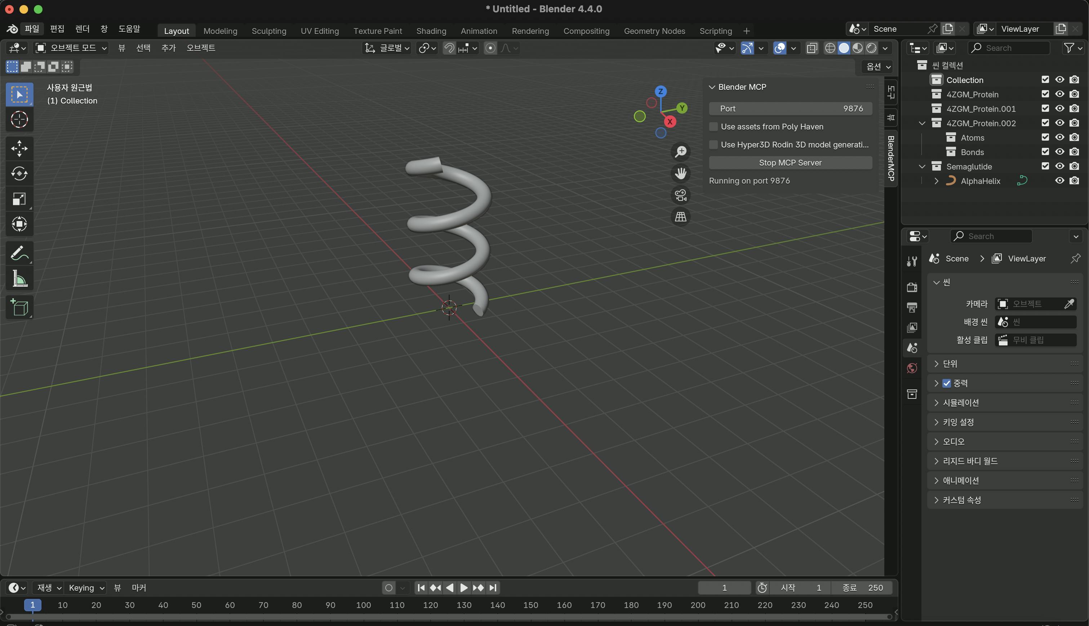Expand the AlphaHelix object tree
Viewport: 1089px width, 626px height.
(x=937, y=181)
